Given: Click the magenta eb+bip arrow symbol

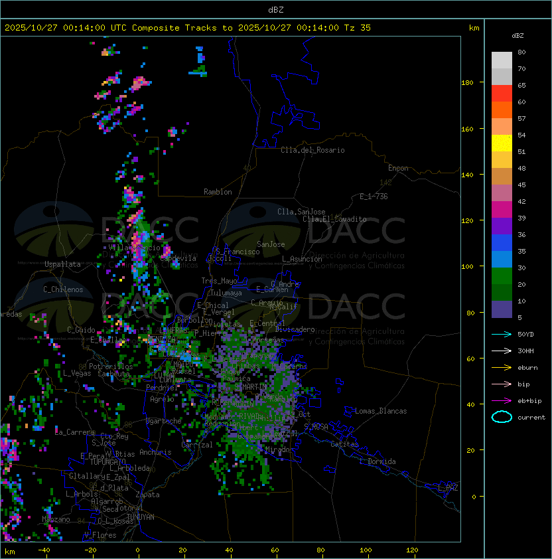Looking at the screenshot, I should pyautogui.click(x=502, y=401).
